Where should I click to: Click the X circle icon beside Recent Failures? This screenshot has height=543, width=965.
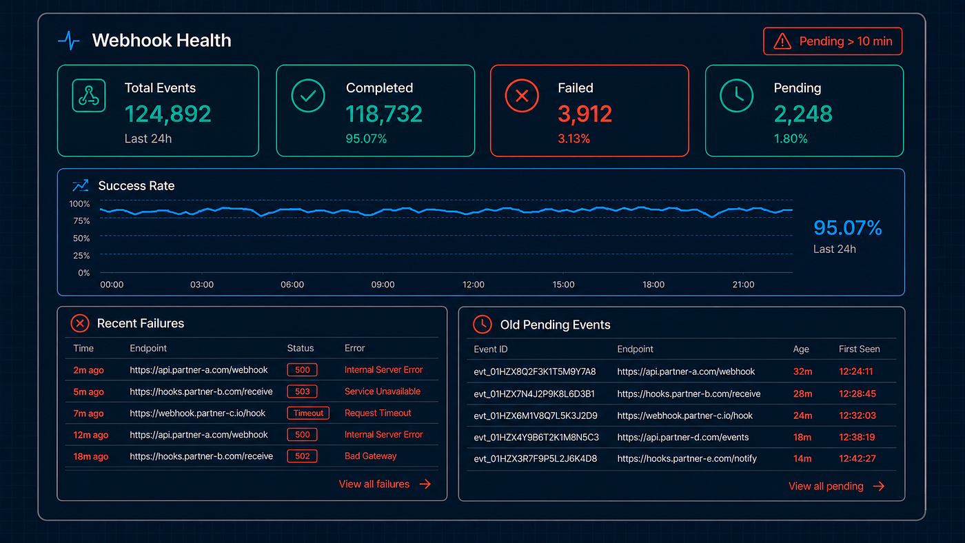point(80,323)
